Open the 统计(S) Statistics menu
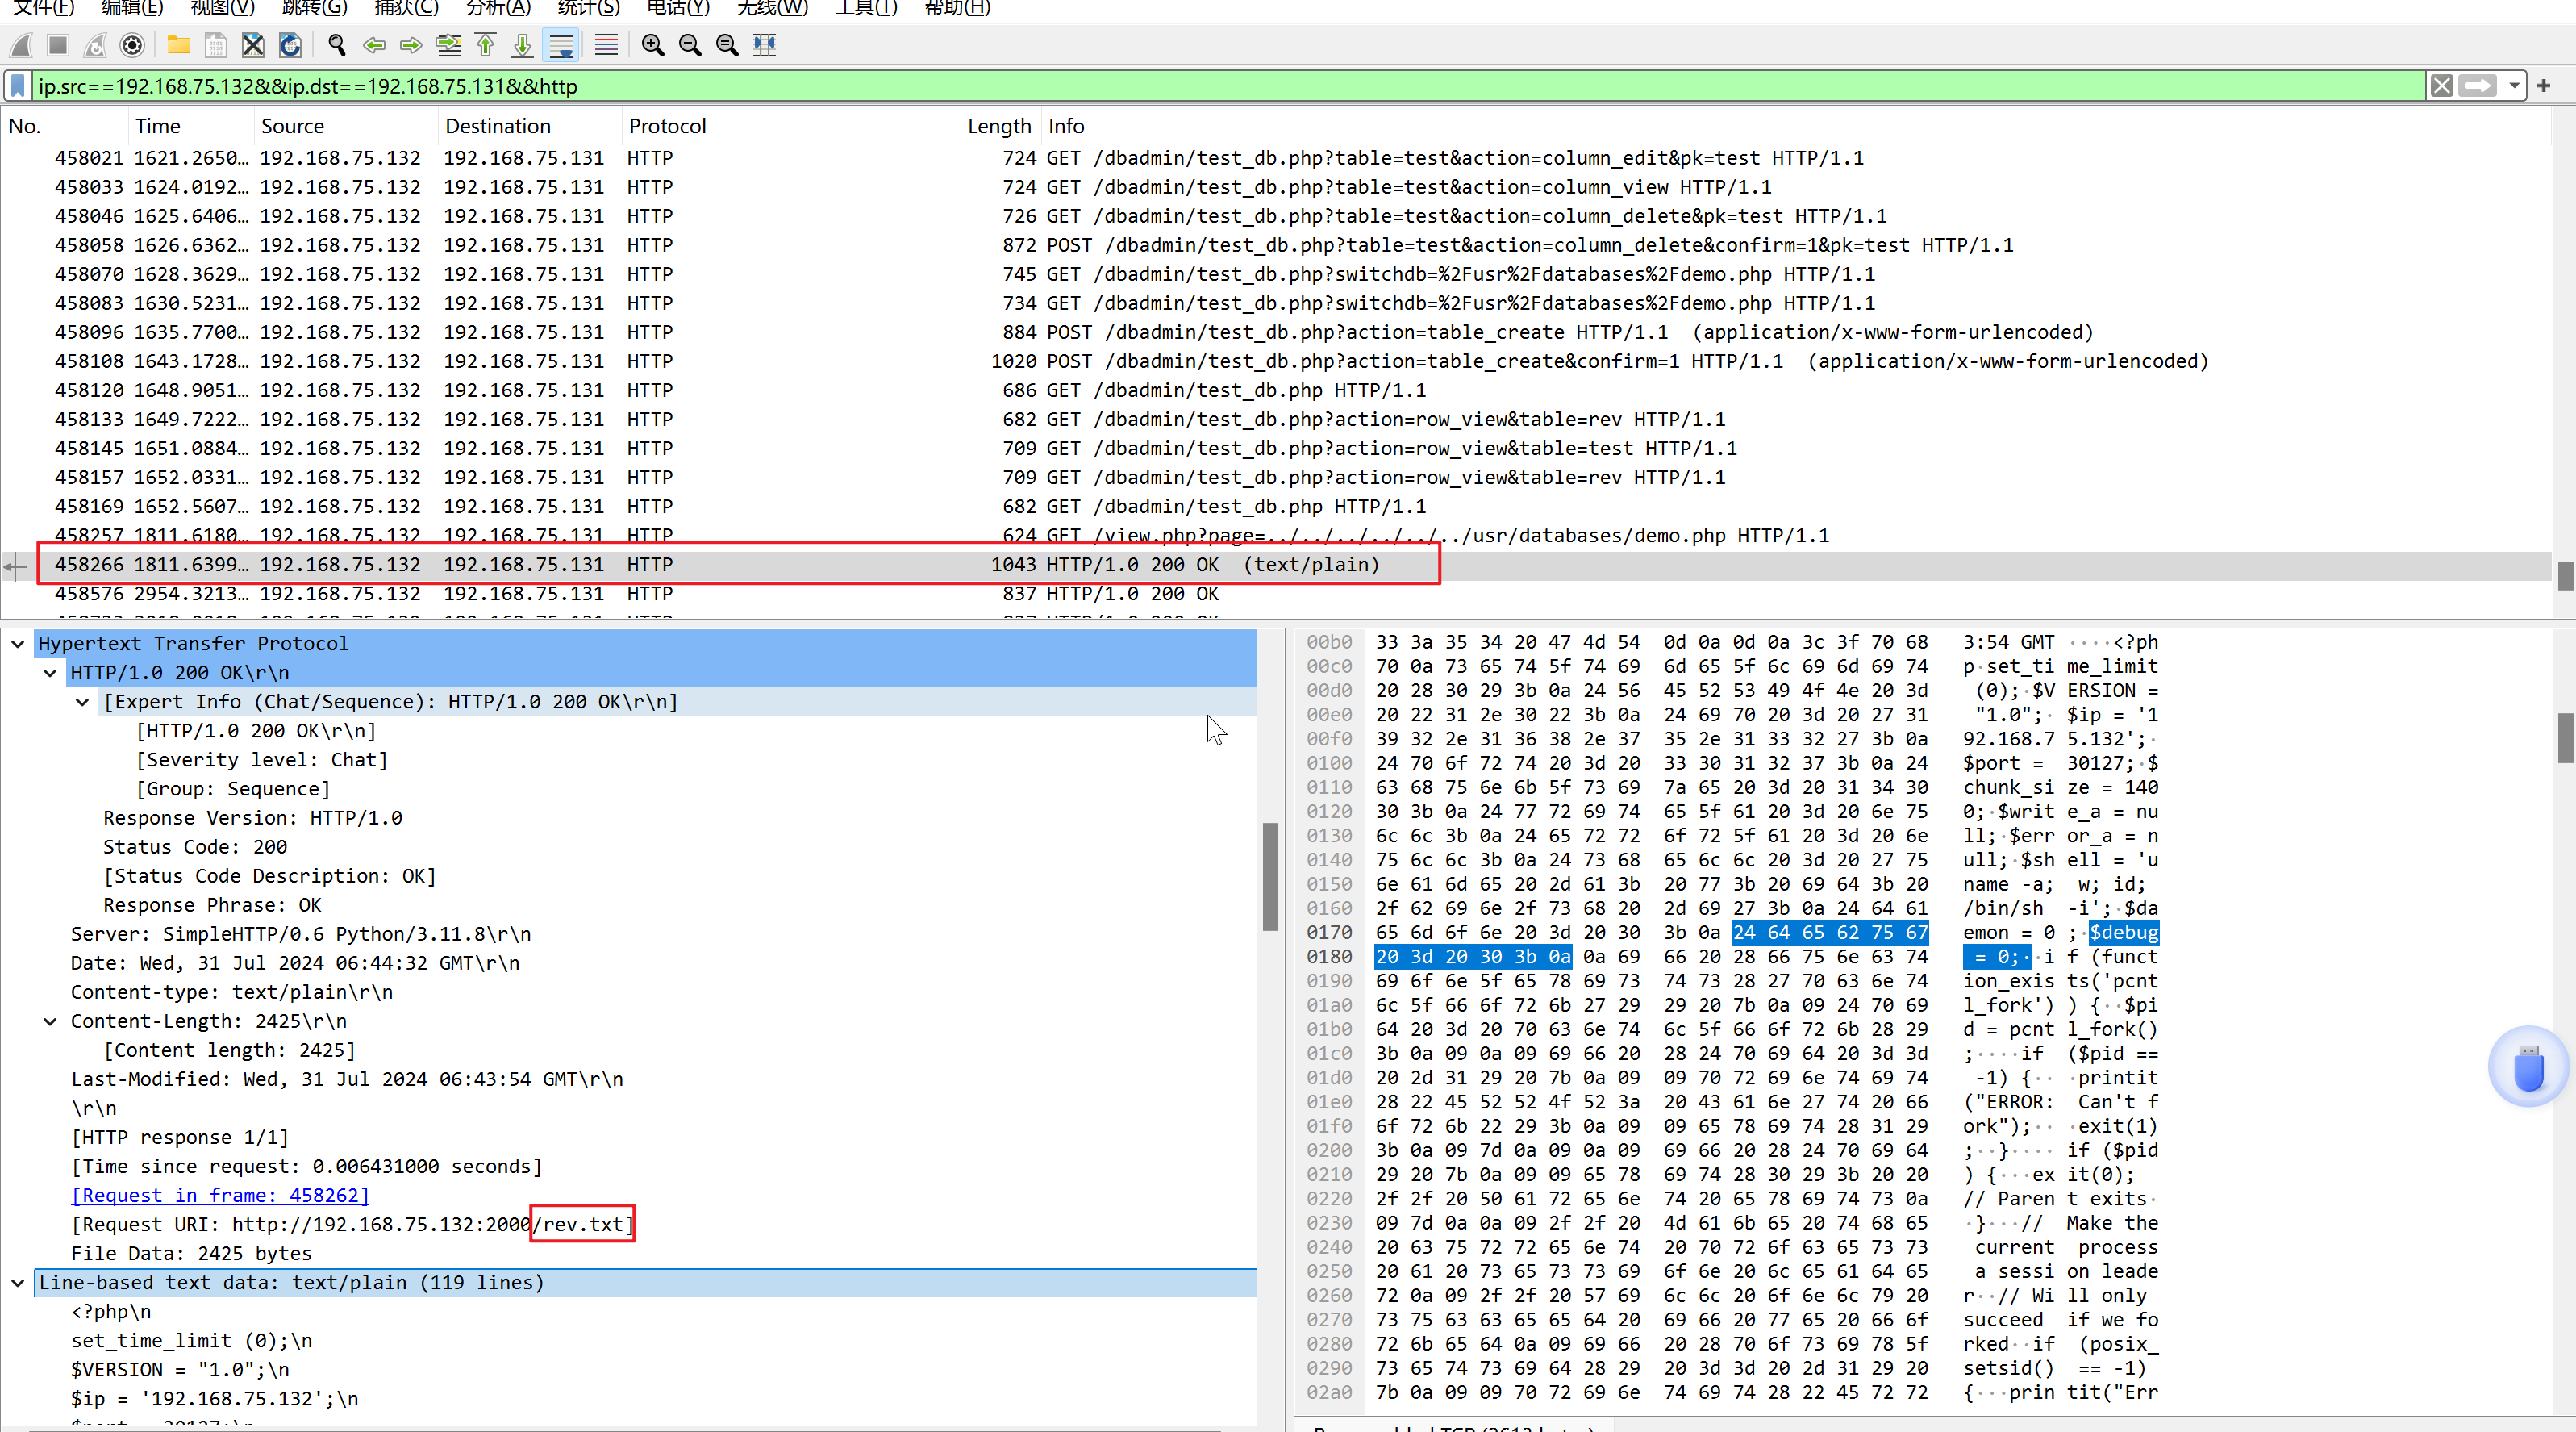 [x=588, y=8]
